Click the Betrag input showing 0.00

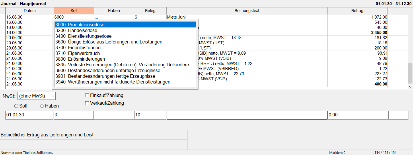(x=358, y=115)
